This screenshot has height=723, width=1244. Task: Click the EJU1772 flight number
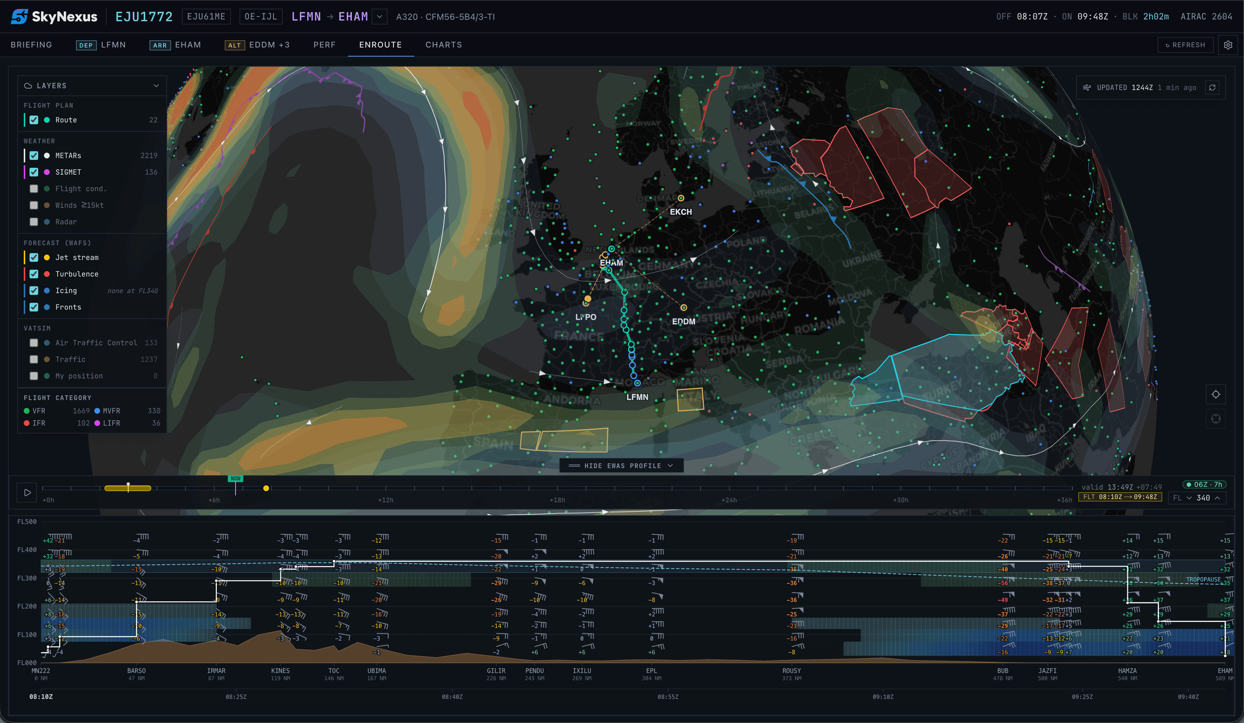tap(144, 17)
